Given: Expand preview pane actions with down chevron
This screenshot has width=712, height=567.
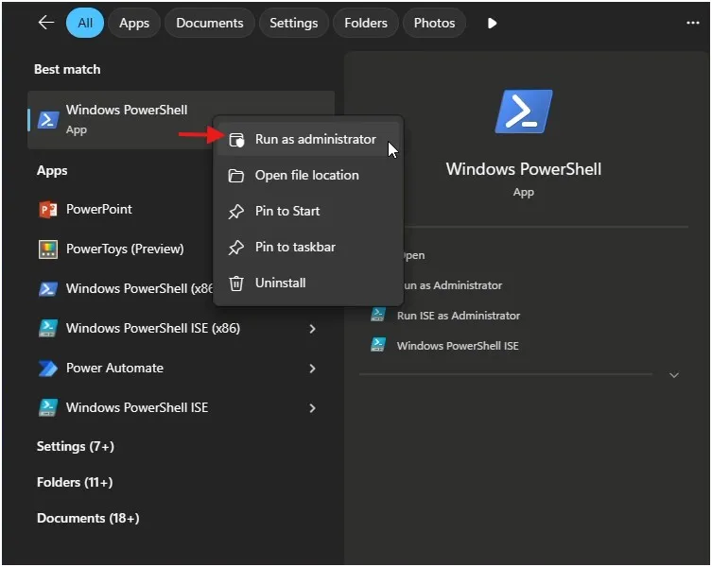Looking at the screenshot, I should pyautogui.click(x=674, y=375).
